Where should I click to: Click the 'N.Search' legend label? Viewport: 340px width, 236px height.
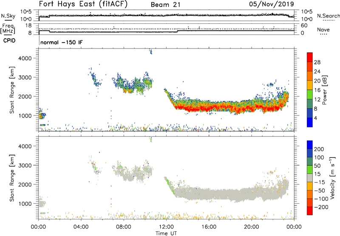click(x=328, y=16)
